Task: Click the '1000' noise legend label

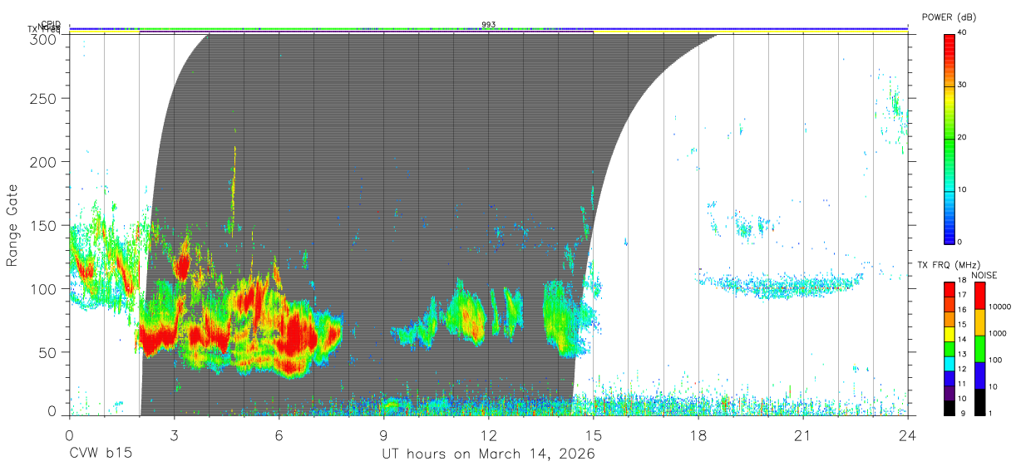Action: [998, 333]
